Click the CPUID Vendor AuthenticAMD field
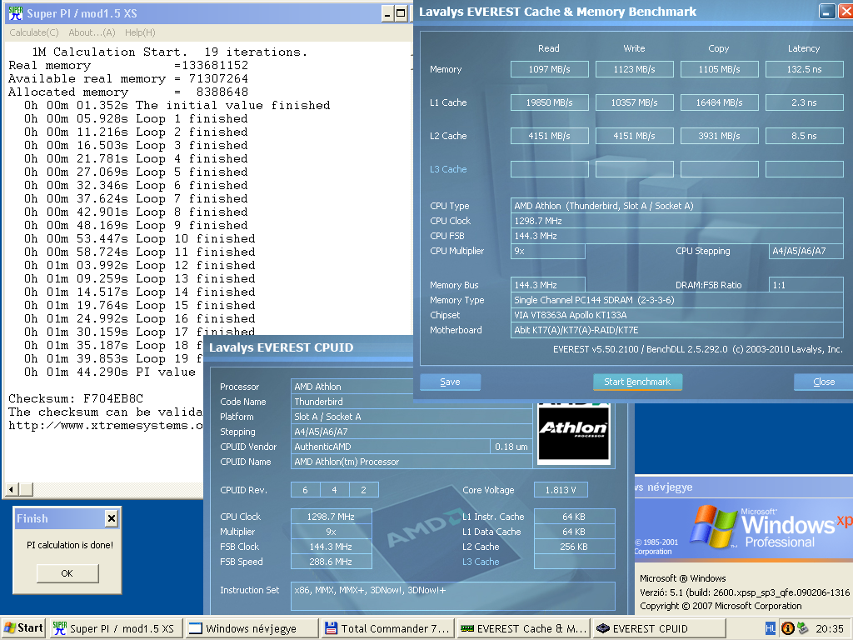Image resolution: width=853 pixels, height=640 pixels. (390, 447)
